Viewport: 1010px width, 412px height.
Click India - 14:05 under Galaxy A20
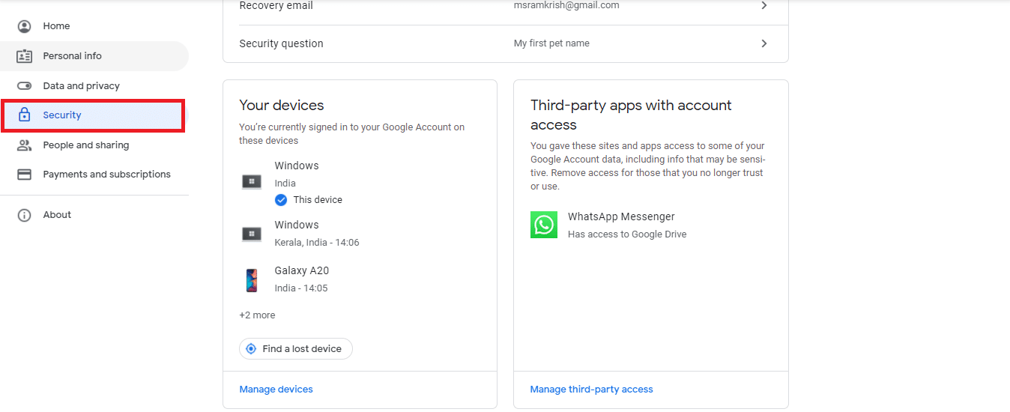pyautogui.click(x=301, y=288)
